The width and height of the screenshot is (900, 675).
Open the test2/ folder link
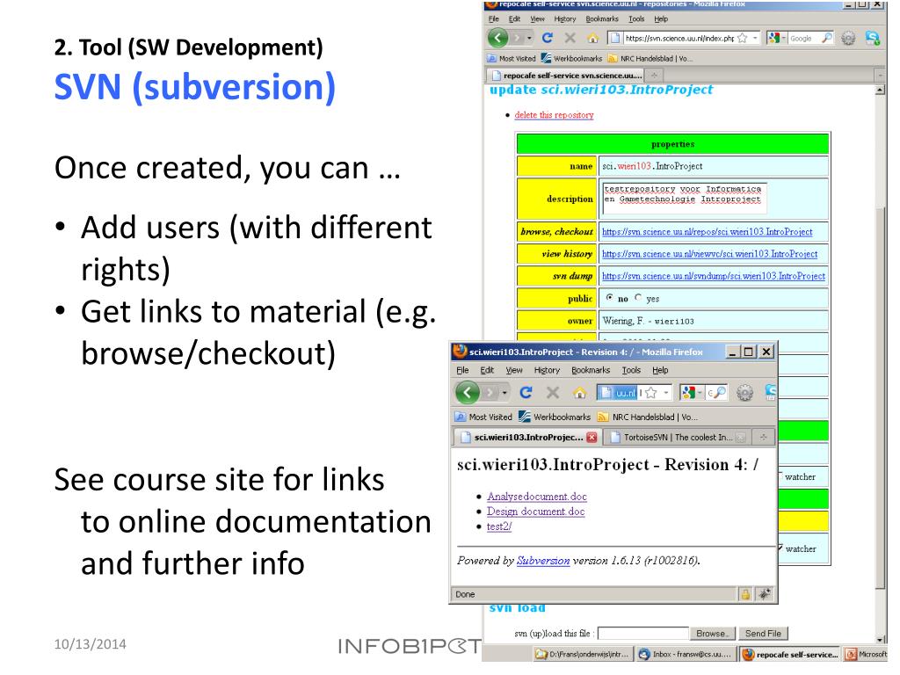[499, 526]
